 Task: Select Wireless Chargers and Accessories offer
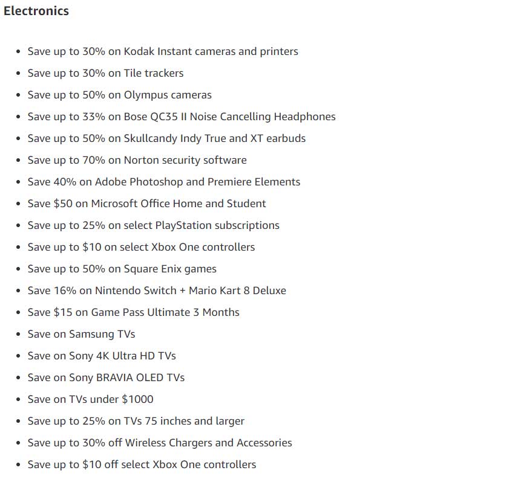[160, 443]
